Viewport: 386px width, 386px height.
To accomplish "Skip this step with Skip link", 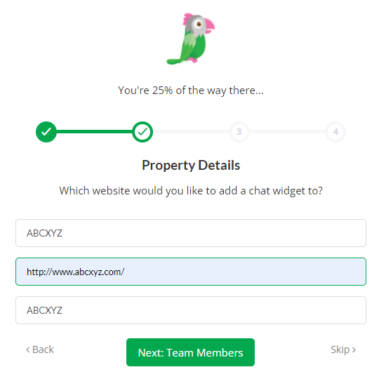I will pos(343,350).
